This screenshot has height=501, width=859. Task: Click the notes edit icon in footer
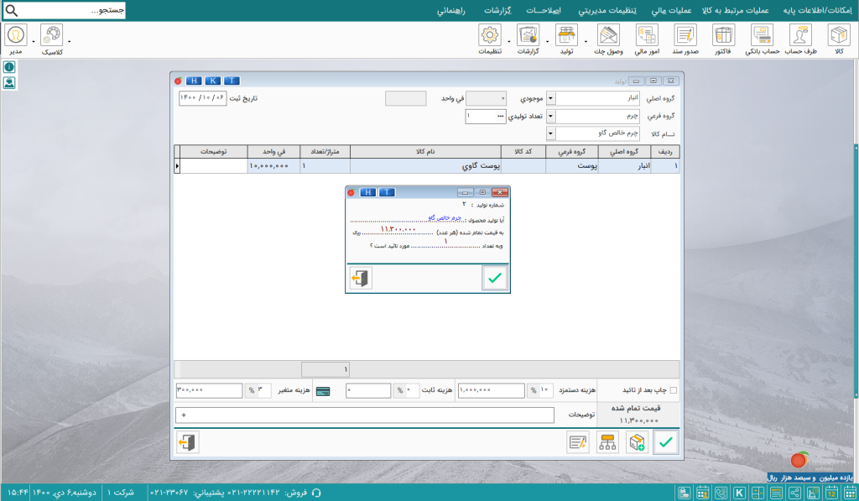578,442
